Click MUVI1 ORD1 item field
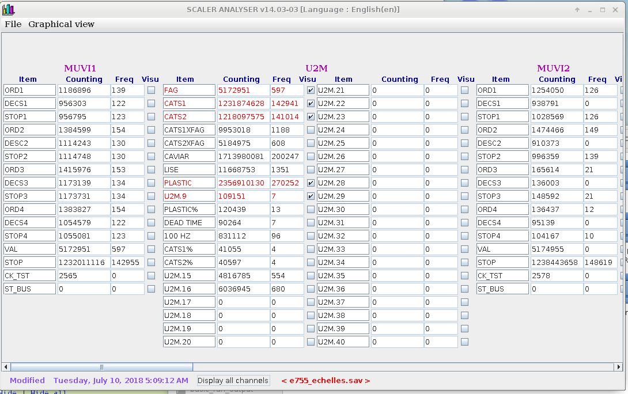This screenshot has width=628, height=394. pyautogui.click(x=29, y=90)
